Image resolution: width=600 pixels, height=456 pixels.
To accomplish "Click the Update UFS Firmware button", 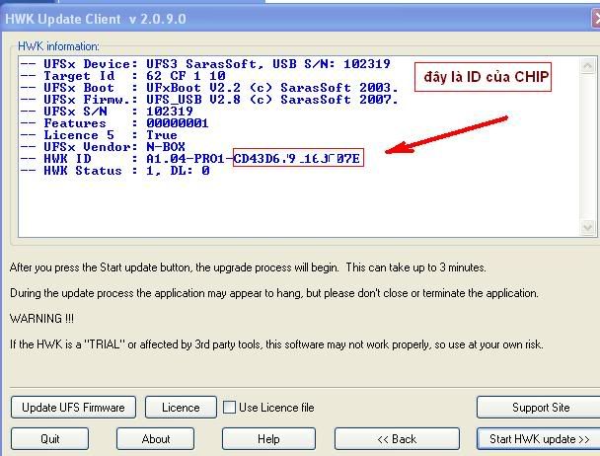I will (x=73, y=408).
